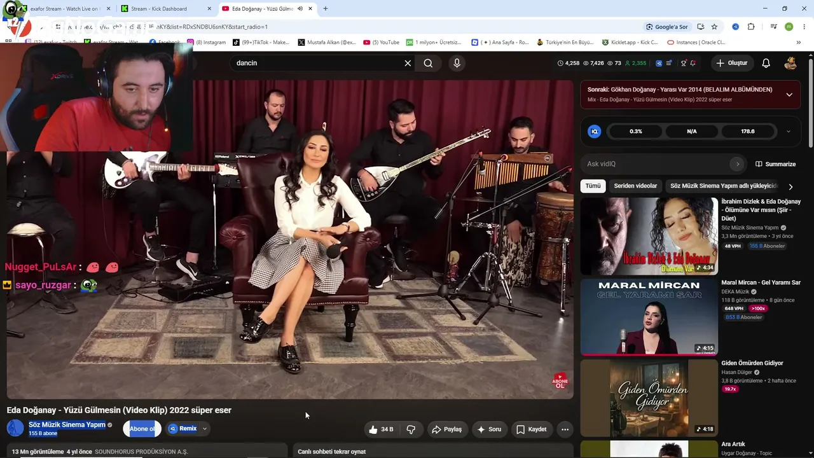Open TikTok bookmark
Image resolution: width=814 pixels, height=458 pixels.
click(260, 43)
